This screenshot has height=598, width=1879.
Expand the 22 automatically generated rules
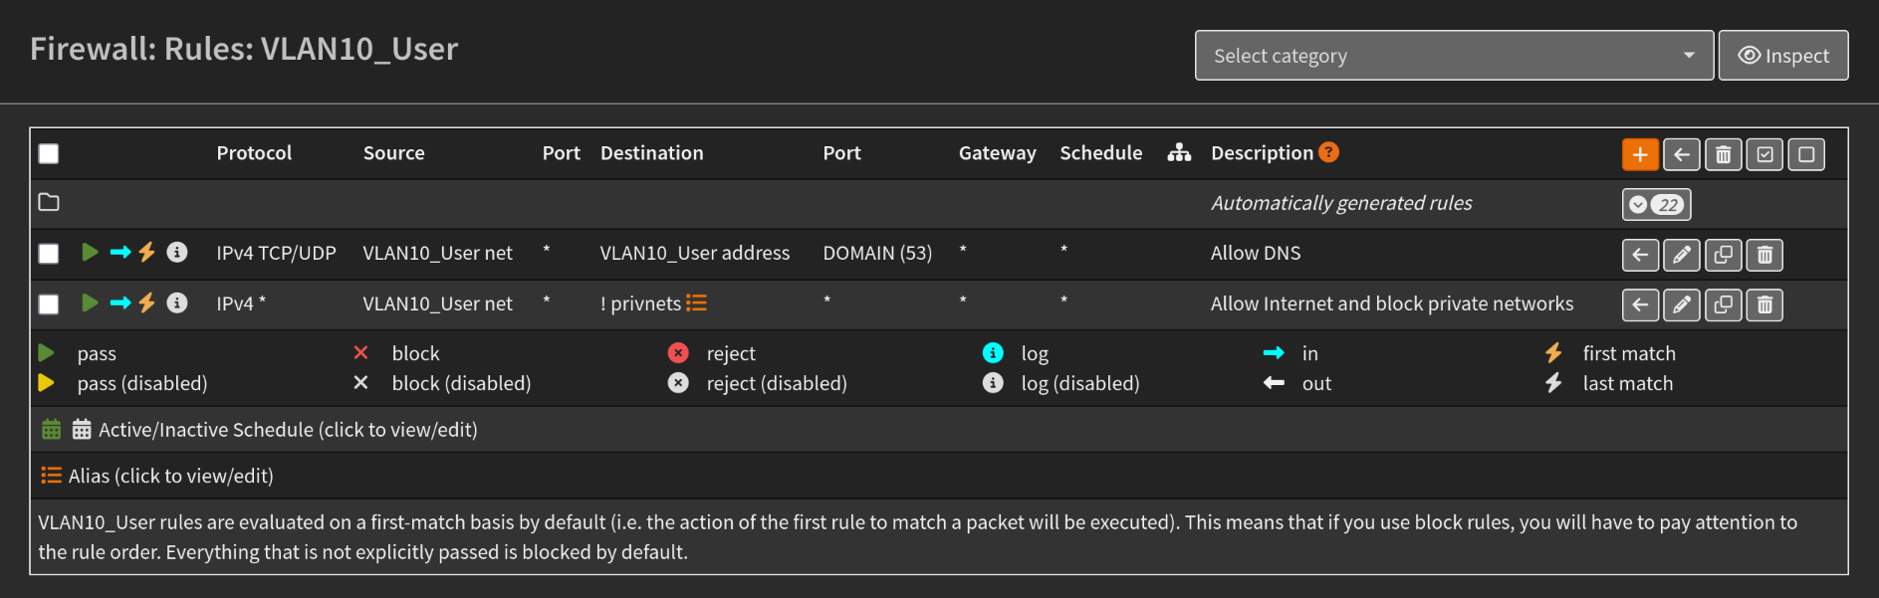coord(1656,205)
